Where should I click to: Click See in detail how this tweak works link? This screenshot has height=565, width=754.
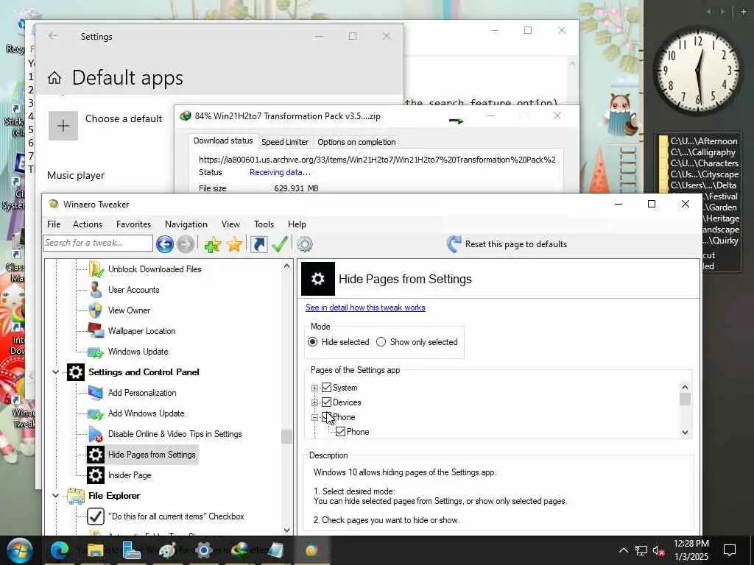tap(365, 308)
